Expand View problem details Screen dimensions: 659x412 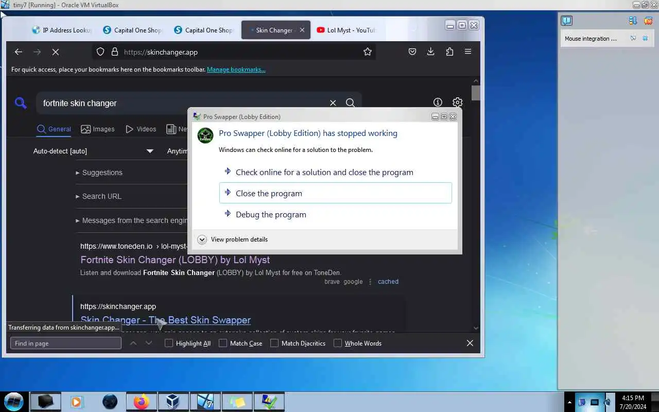(233, 239)
